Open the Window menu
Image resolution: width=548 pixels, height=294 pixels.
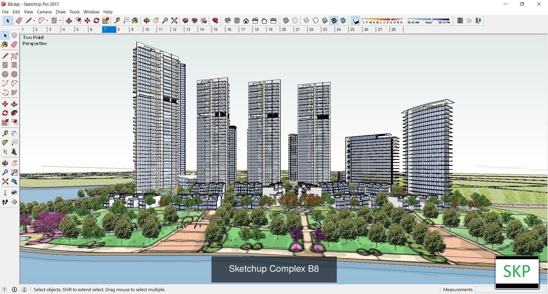coord(91,12)
